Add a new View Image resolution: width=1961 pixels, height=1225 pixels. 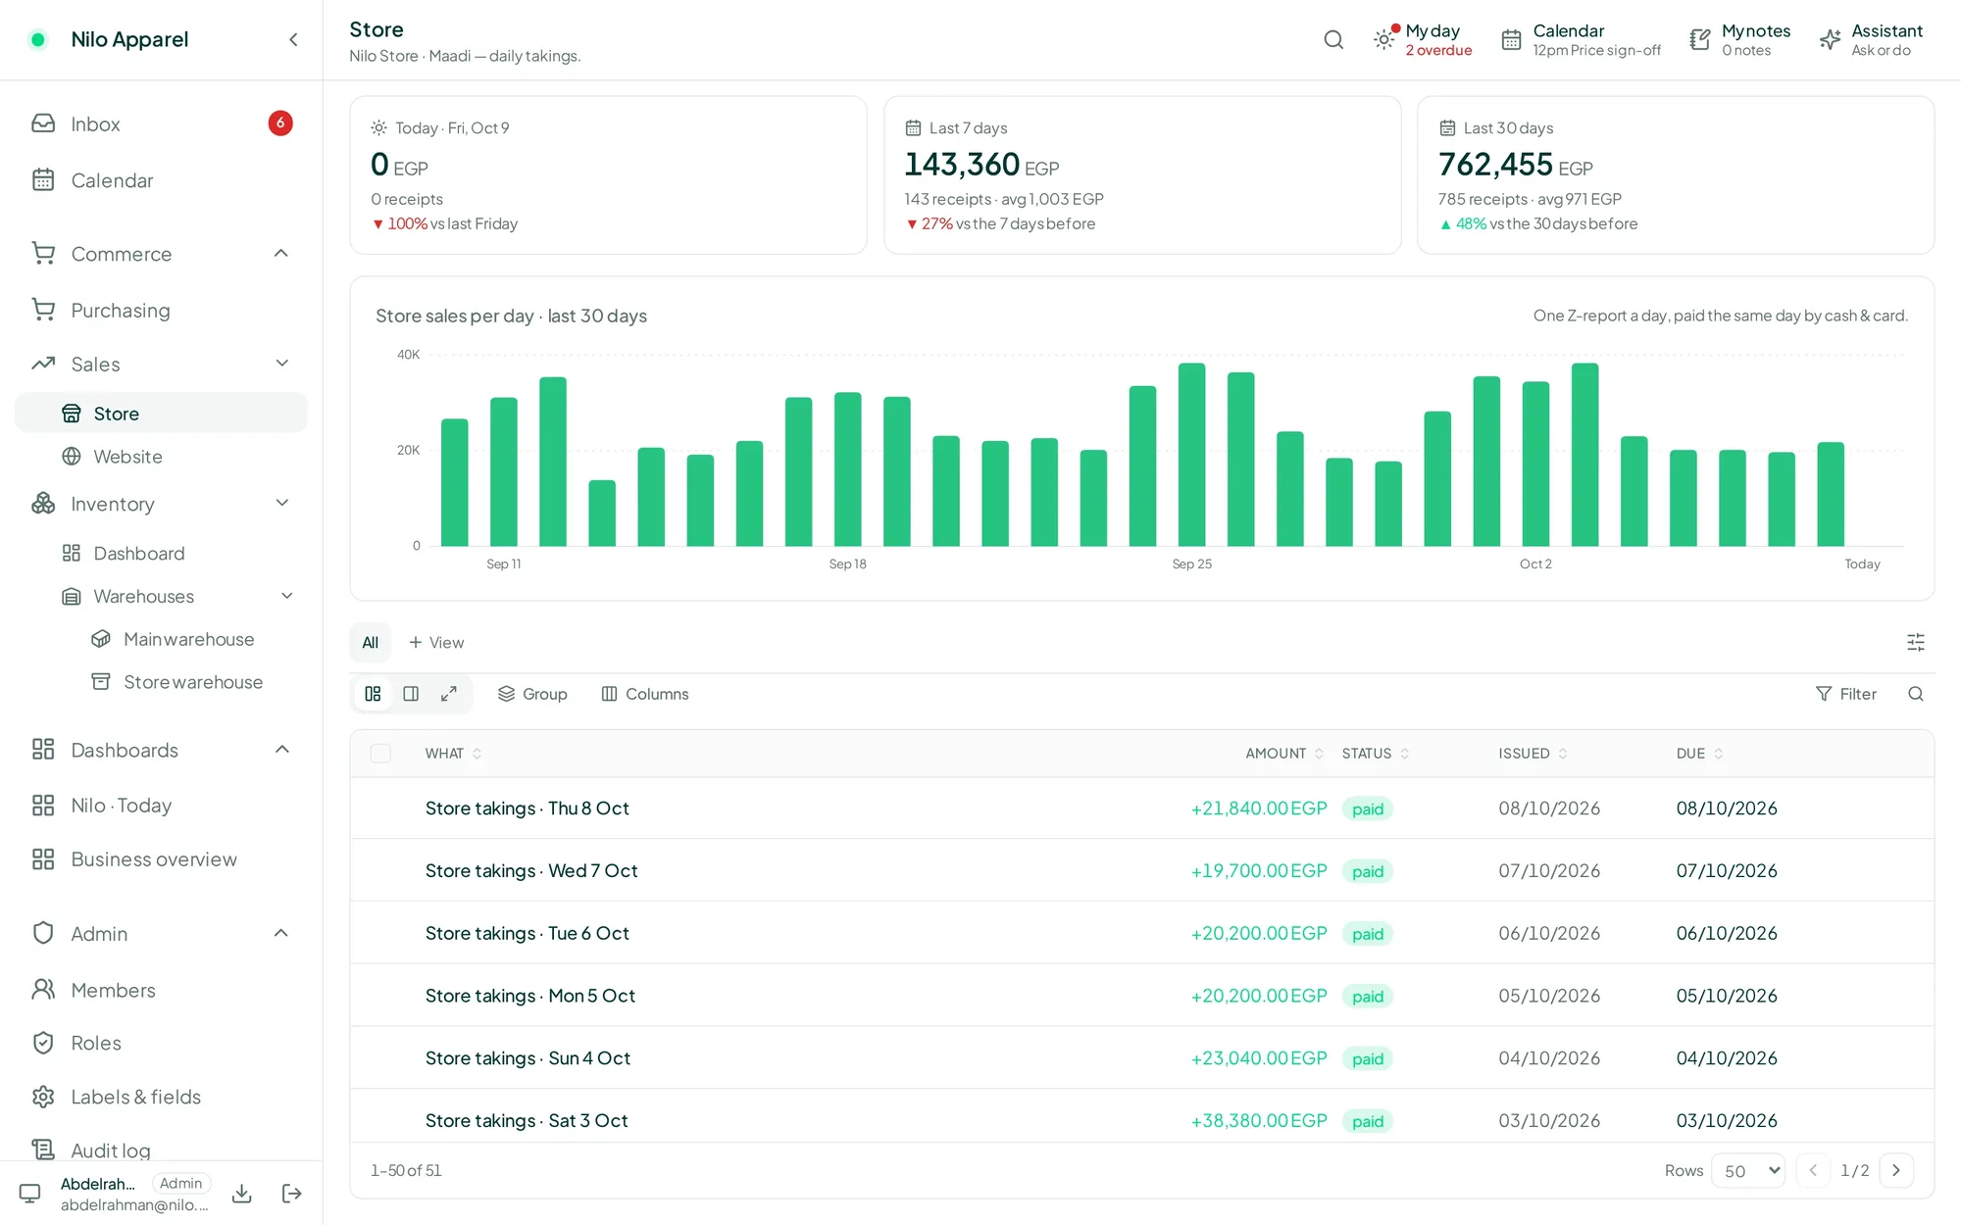tap(436, 643)
